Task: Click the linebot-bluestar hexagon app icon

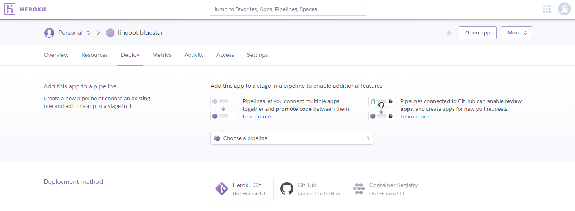Action: [x=110, y=33]
